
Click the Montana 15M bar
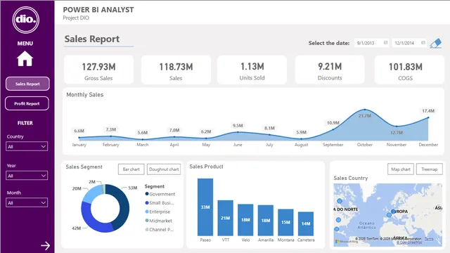285,222
